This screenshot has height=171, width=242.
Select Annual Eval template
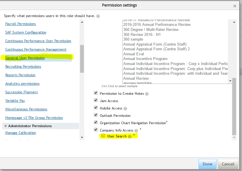coord(134,54)
